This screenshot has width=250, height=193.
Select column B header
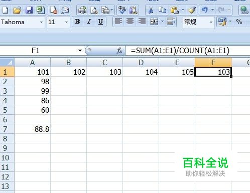click(69, 63)
